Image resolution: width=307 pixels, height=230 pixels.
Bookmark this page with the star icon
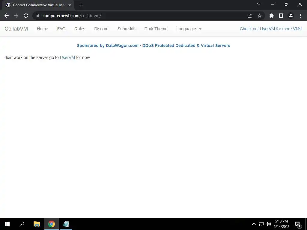point(260,16)
